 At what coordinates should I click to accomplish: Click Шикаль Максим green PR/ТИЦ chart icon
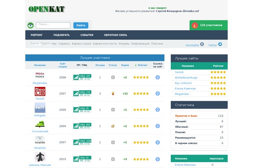pyautogui.click(x=76, y=159)
